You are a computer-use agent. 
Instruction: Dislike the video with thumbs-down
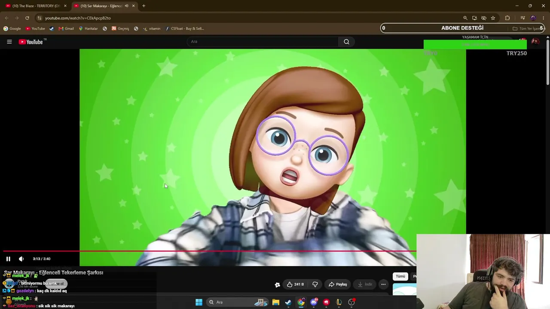(x=315, y=284)
